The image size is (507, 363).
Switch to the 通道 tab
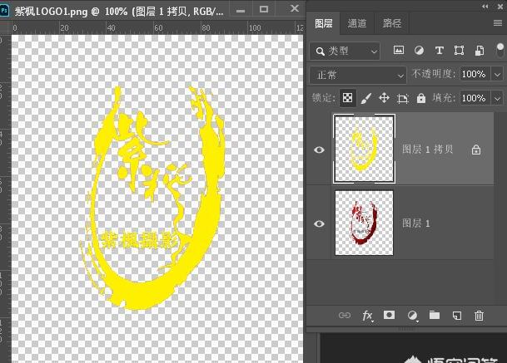click(x=356, y=24)
